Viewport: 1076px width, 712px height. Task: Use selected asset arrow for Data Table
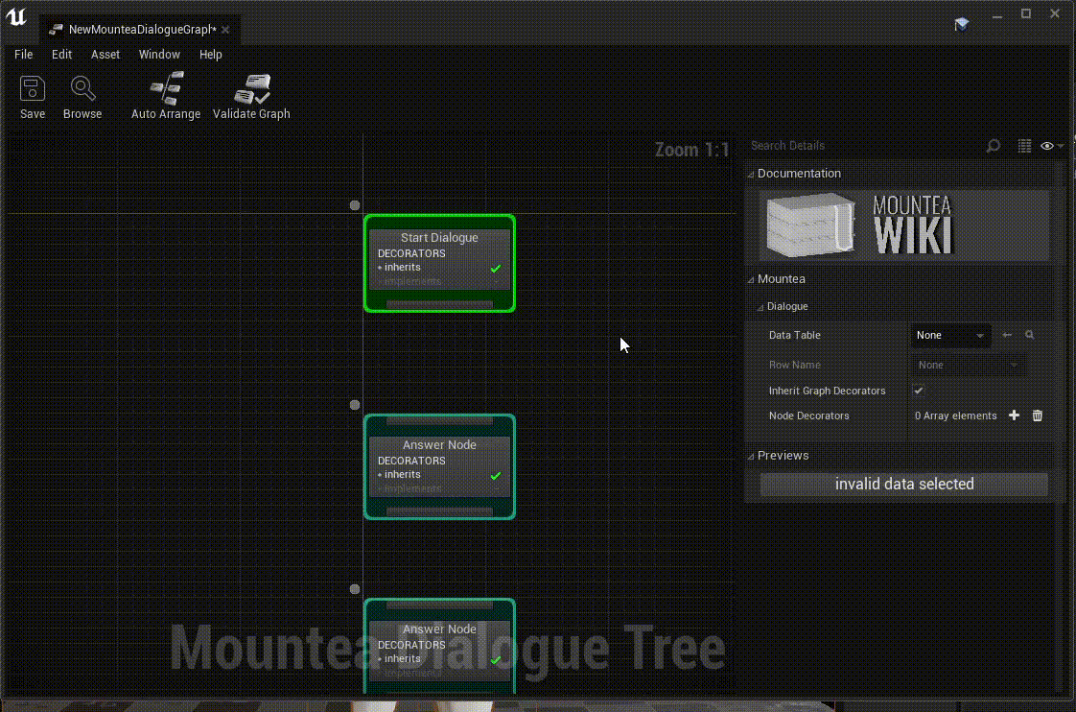1007,335
